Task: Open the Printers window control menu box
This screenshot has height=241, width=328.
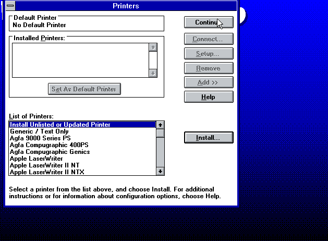Action: (x=10, y=6)
